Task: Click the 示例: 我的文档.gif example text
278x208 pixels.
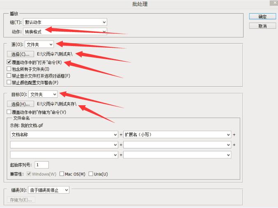Action: point(26,125)
